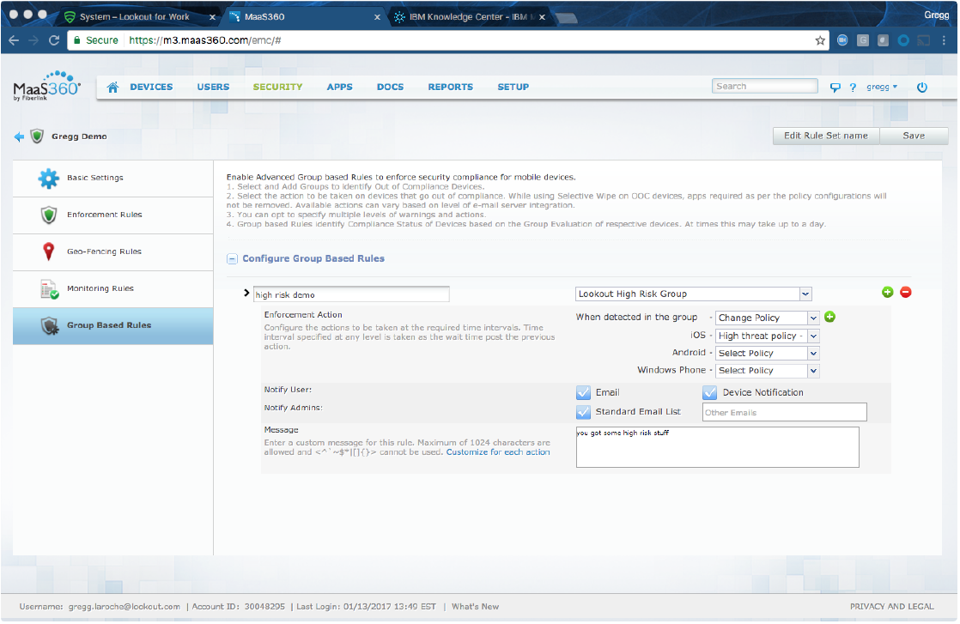Open Enforcement Rules in the sidebar
Screen dimensions: 960x624
(112, 215)
